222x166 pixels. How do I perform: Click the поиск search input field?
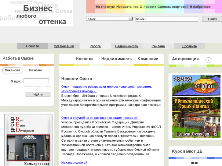click(167, 19)
